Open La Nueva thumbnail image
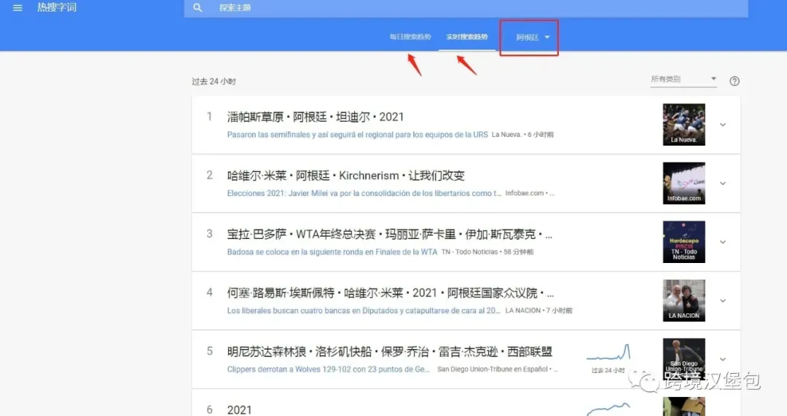The width and height of the screenshot is (787, 416). (x=684, y=125)
